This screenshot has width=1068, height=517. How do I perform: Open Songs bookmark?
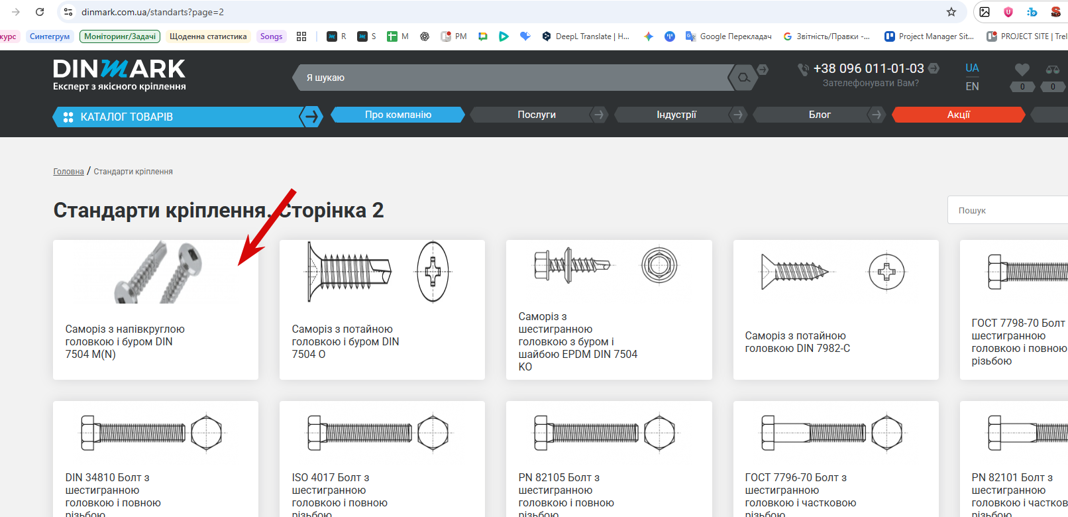pos(271,36)
